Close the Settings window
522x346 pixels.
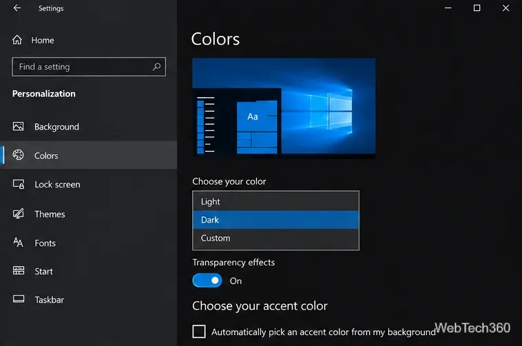point(505,8)
